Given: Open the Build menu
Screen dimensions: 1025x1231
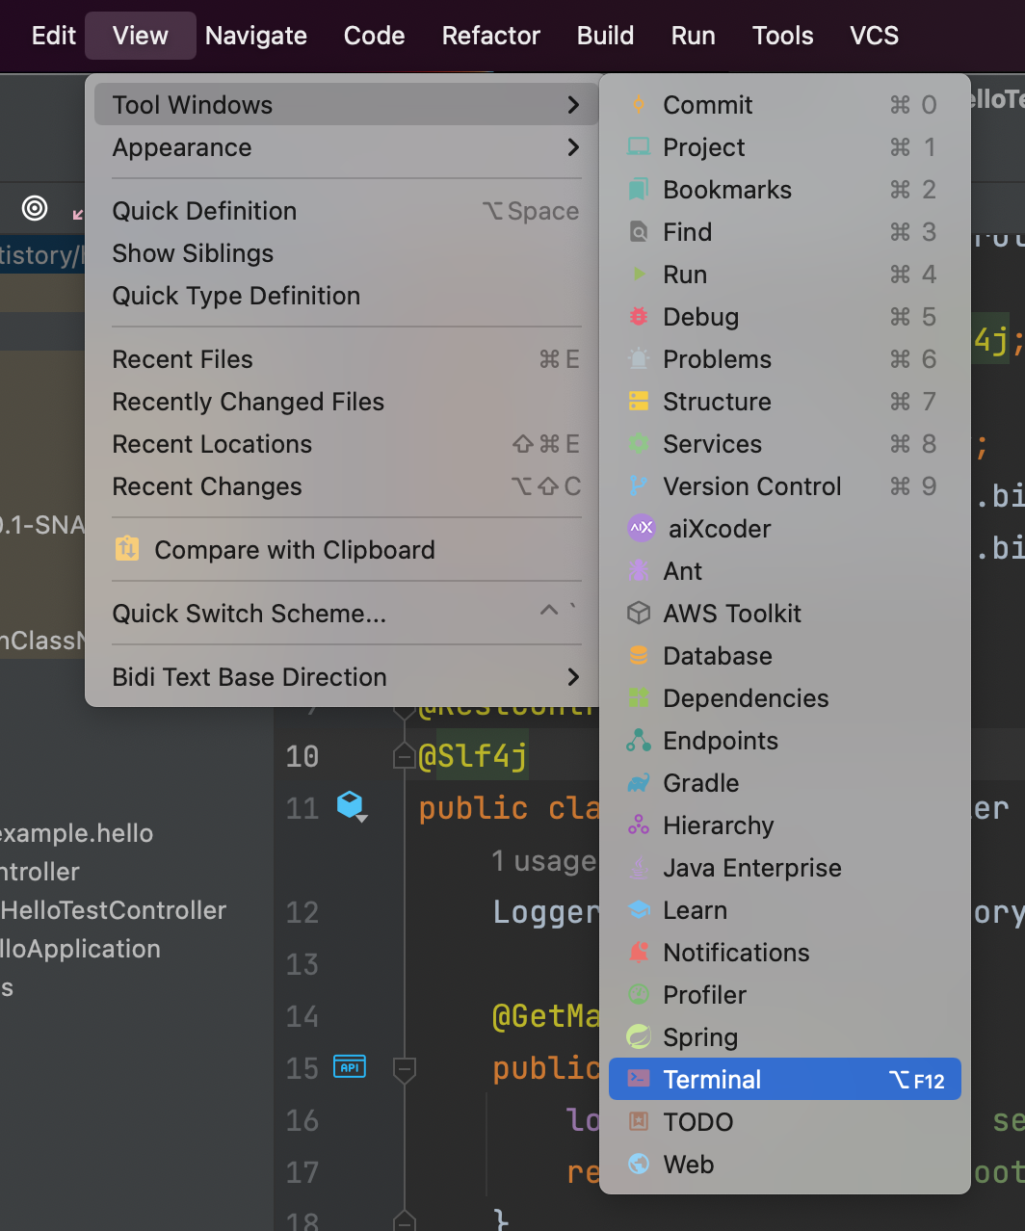Looking at the screenshot, I should pos(606,36).
